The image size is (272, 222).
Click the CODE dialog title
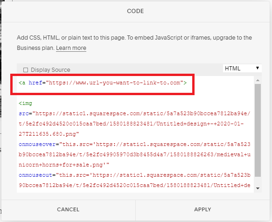[135, 11]
